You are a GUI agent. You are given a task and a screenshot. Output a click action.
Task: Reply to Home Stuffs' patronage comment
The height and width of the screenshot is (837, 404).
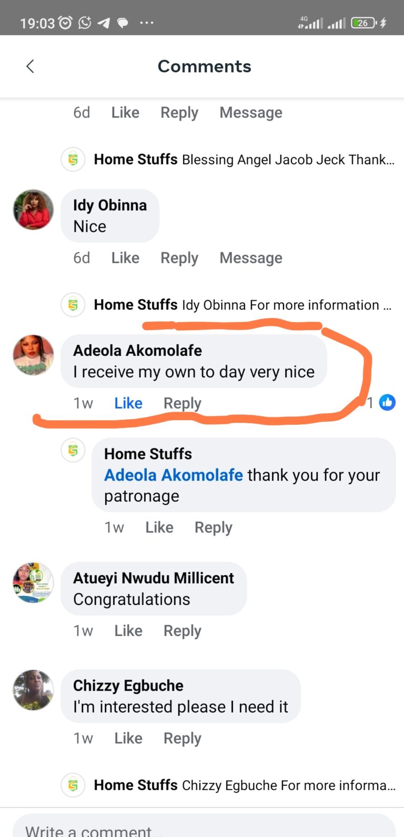[213, 527]
